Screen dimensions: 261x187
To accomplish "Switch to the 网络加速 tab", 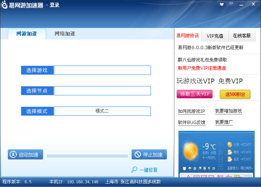I will click(65, 34).
